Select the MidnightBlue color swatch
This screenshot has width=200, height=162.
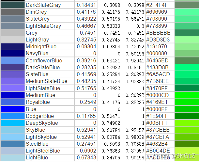tap(13, 46)
